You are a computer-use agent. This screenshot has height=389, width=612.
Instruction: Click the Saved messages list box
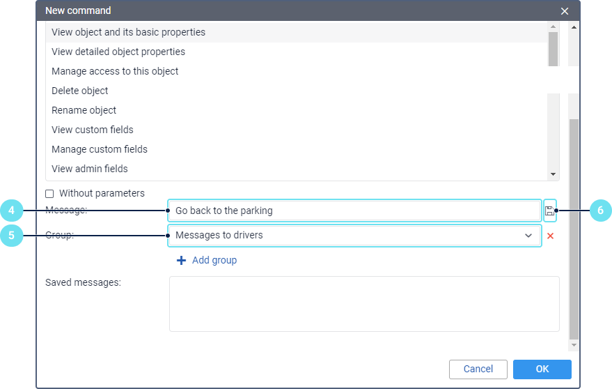click(363, 303)
